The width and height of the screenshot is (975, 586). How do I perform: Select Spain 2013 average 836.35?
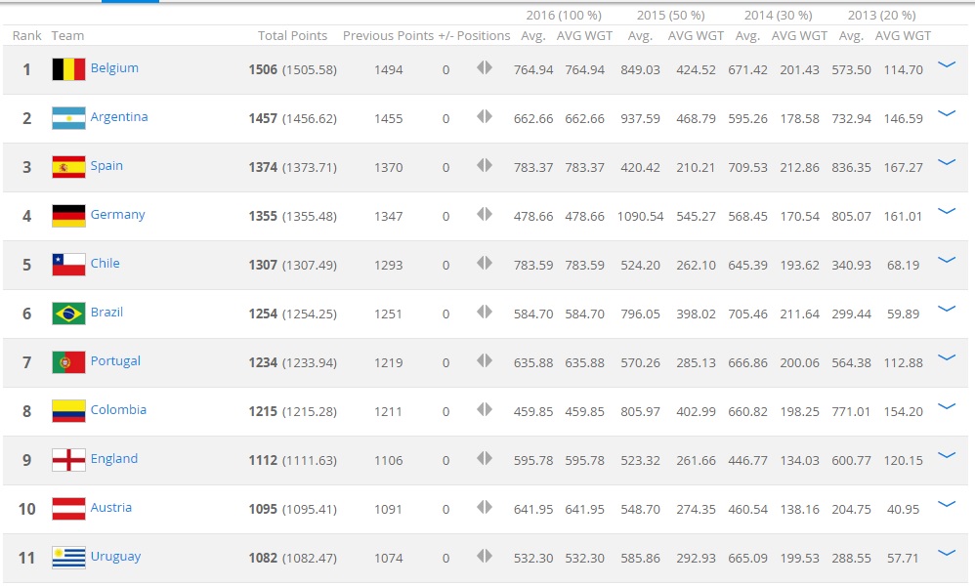(851, 167)
